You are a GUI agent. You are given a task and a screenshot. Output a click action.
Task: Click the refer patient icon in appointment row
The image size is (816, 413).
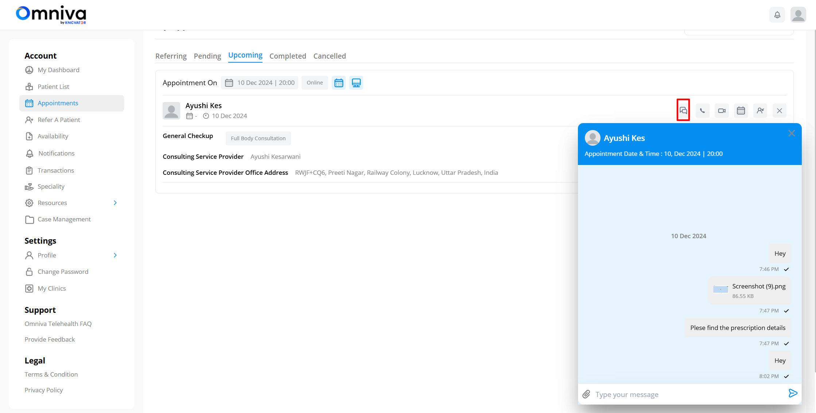760,111
